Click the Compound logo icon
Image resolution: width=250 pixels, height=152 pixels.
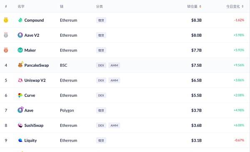(20, 20)
